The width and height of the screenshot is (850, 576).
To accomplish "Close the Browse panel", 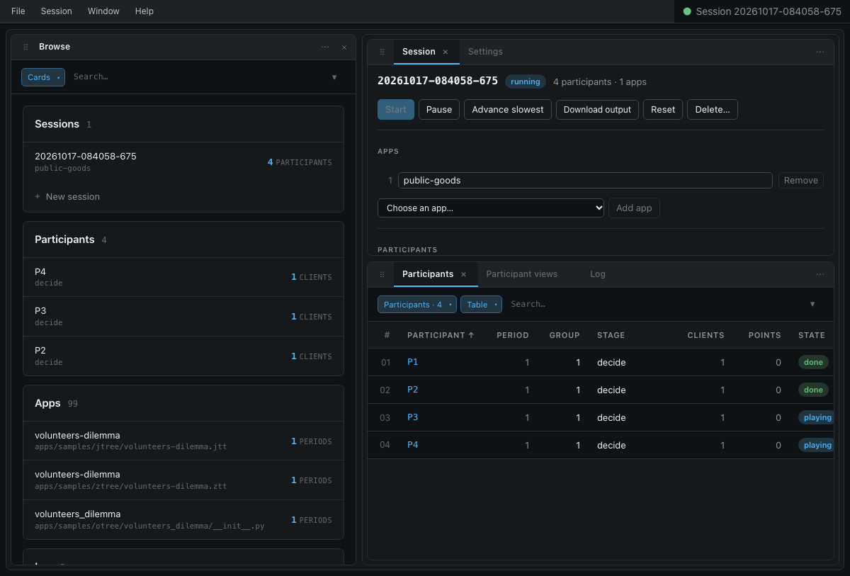I will point(344,47).
